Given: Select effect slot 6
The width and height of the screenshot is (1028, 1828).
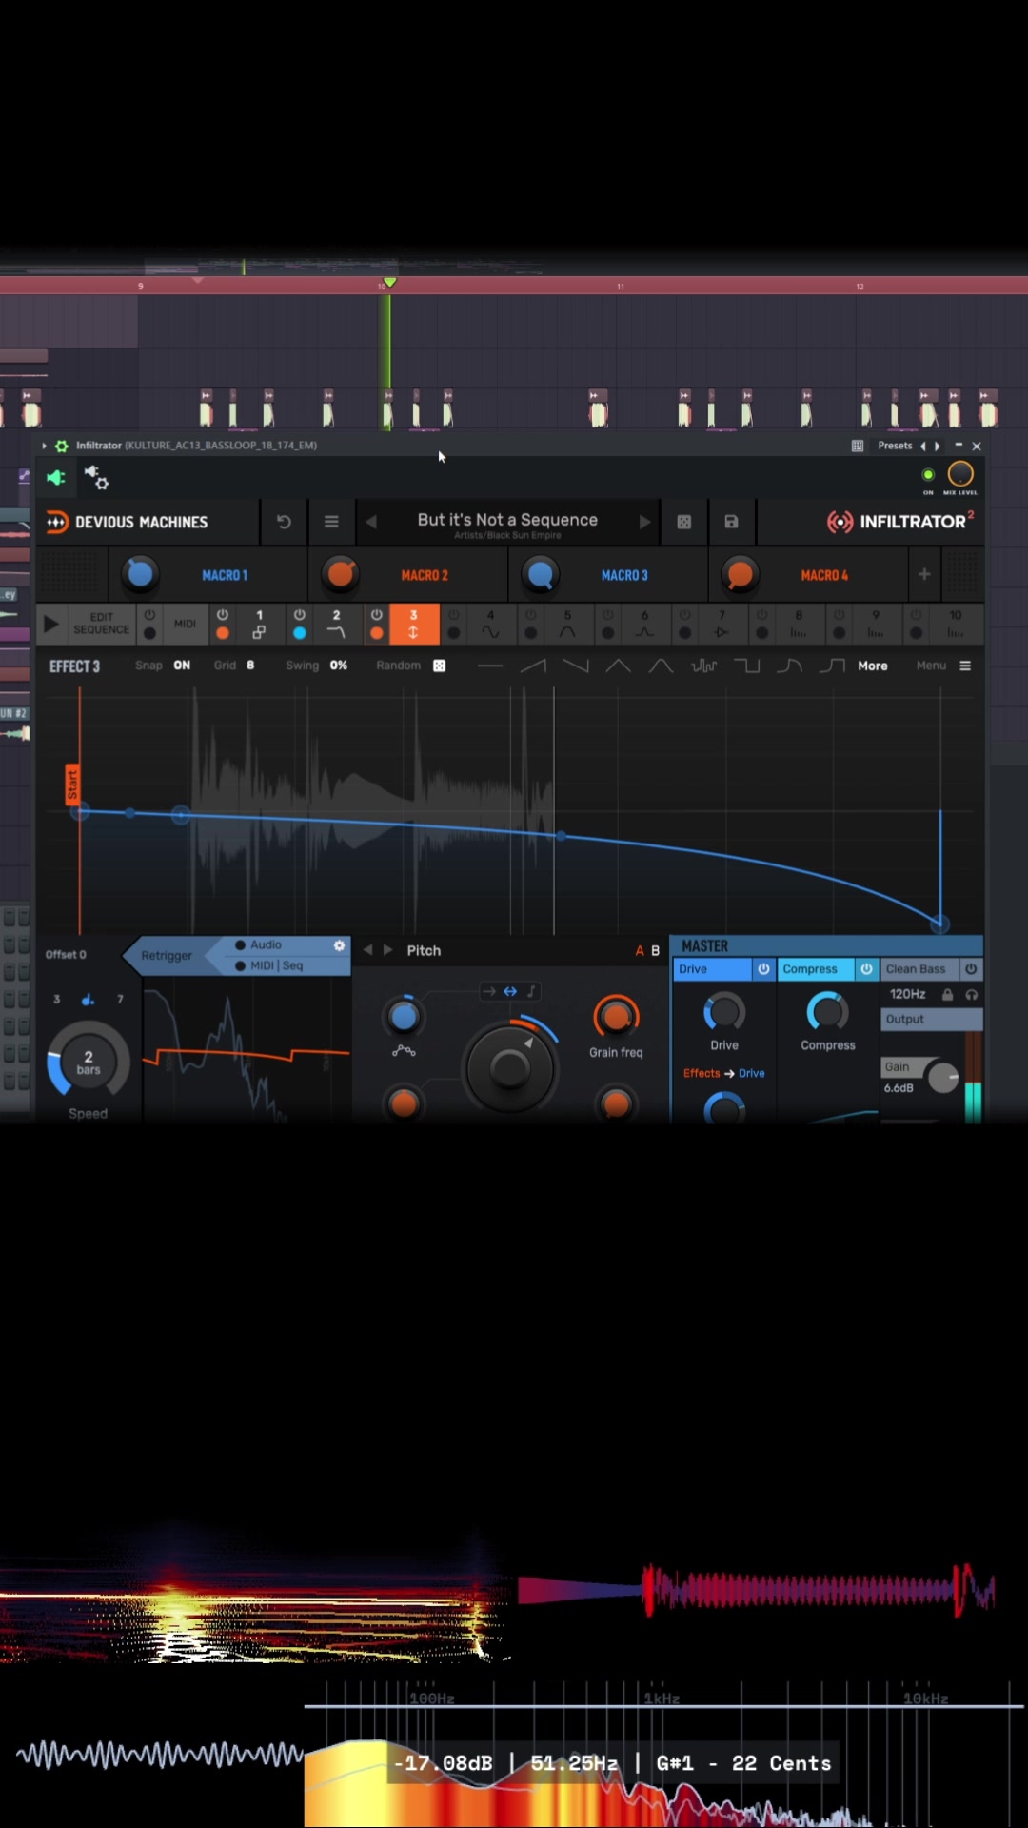Looking at the screenshot, I should pos(644,625).
